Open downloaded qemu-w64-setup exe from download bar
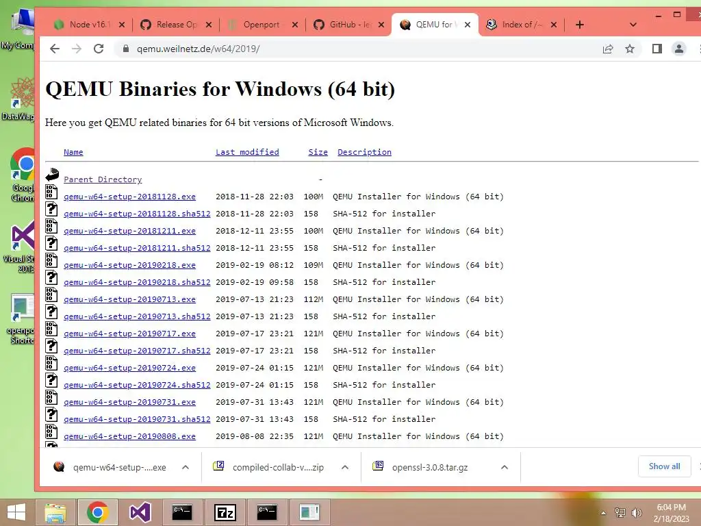Image resolution: width=701 pixels, height=526 pixels. click(x=110, y=467)
